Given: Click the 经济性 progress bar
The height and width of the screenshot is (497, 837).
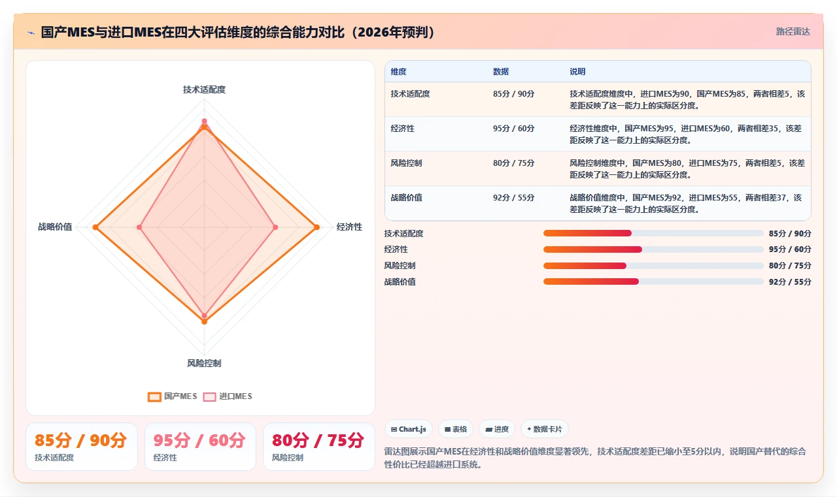Looking at the screenshot, I should (653, 249).
